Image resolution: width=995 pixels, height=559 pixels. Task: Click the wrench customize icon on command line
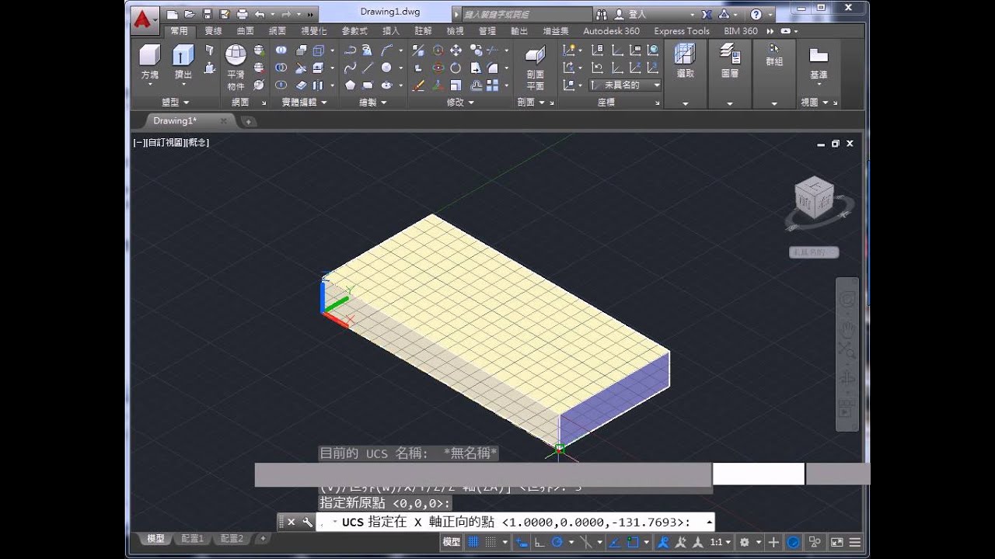tap(307, 523)
